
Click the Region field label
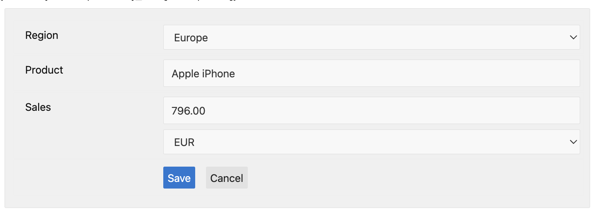(x=41, y=36)
